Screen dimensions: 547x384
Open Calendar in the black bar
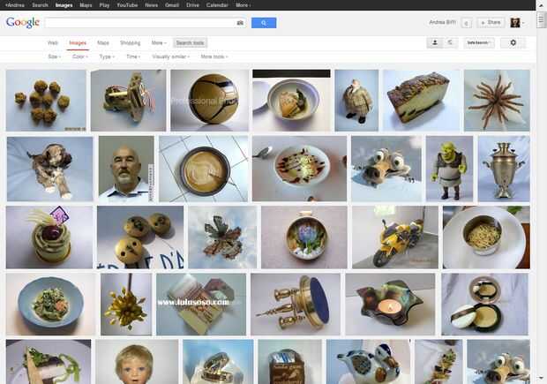(217, 5)
